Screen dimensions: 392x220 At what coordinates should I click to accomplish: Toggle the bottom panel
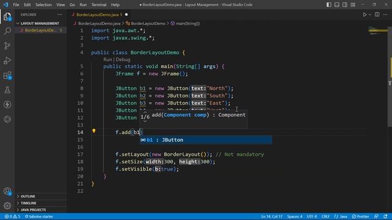[337, 5]
